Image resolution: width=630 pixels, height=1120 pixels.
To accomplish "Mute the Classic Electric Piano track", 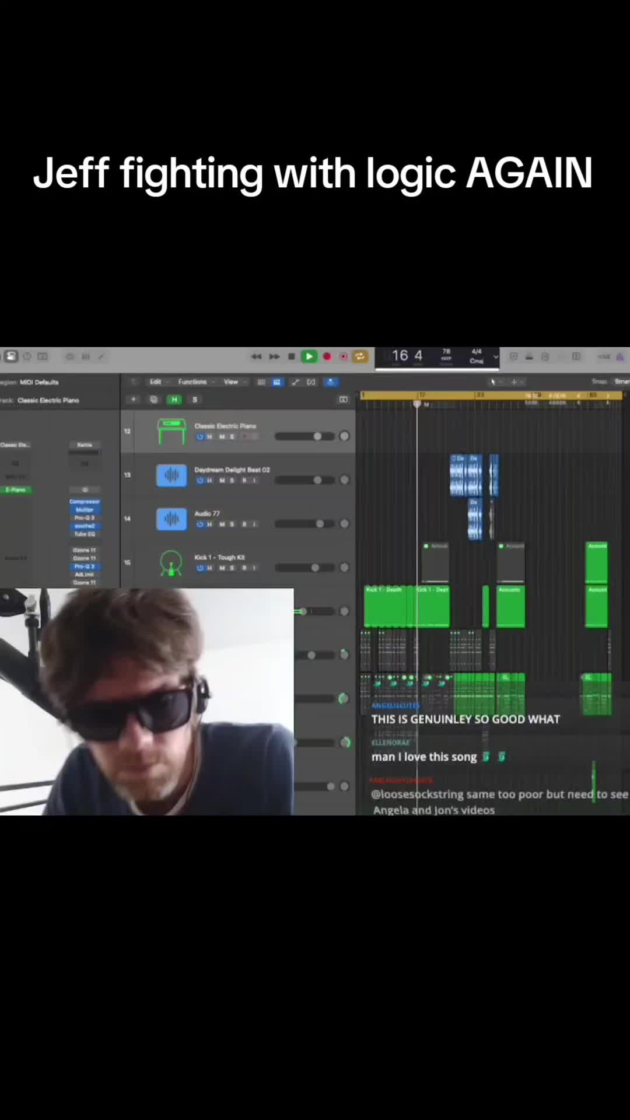I will [x=222, y=437].
